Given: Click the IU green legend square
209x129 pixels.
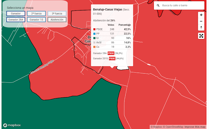Looking at the screenshot, I should click(x=94, y=38).
